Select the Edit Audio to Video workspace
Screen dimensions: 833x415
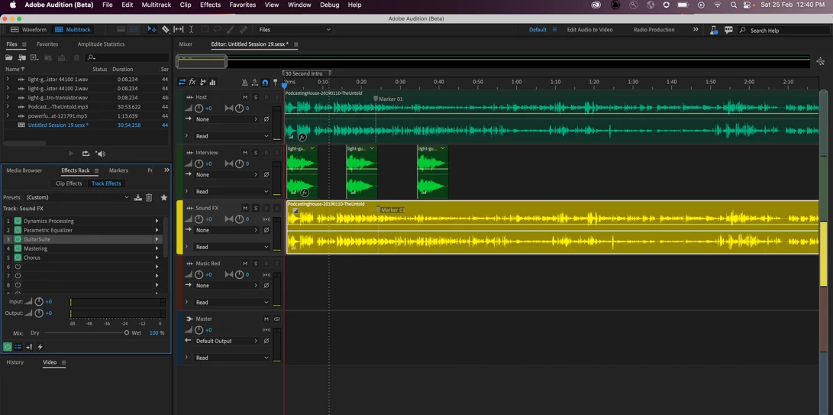589,30
